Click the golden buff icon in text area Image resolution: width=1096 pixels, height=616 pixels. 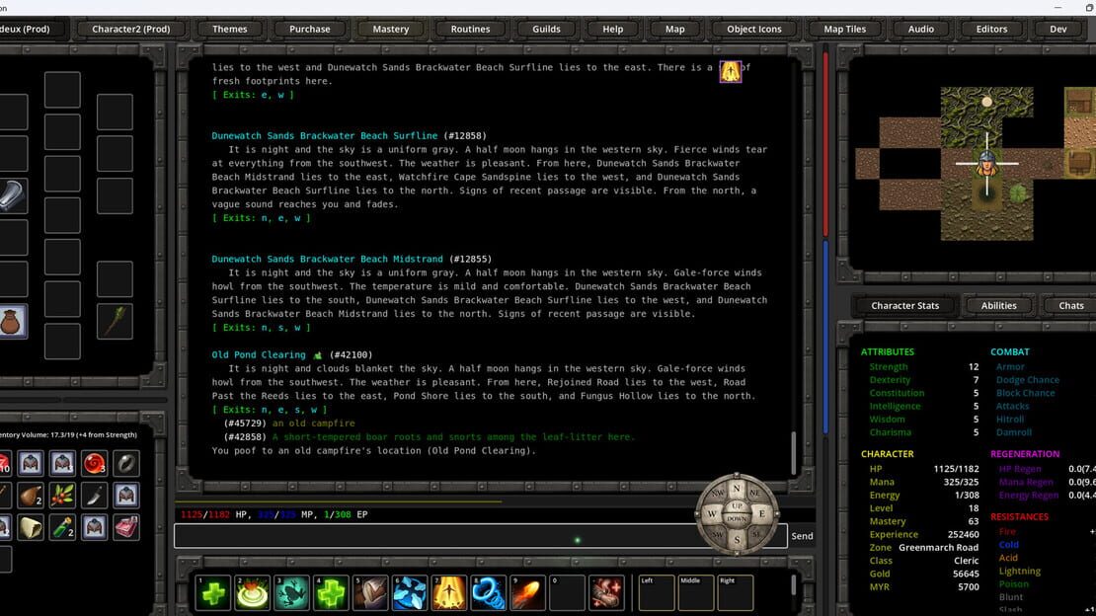click(731, 71)
